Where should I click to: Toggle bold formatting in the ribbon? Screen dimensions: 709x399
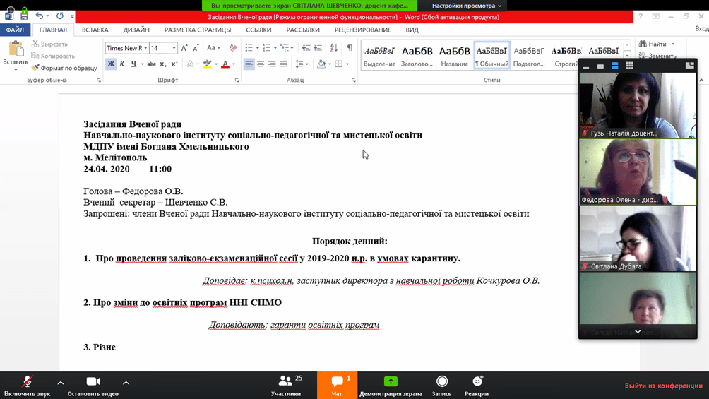pos(111,64)
